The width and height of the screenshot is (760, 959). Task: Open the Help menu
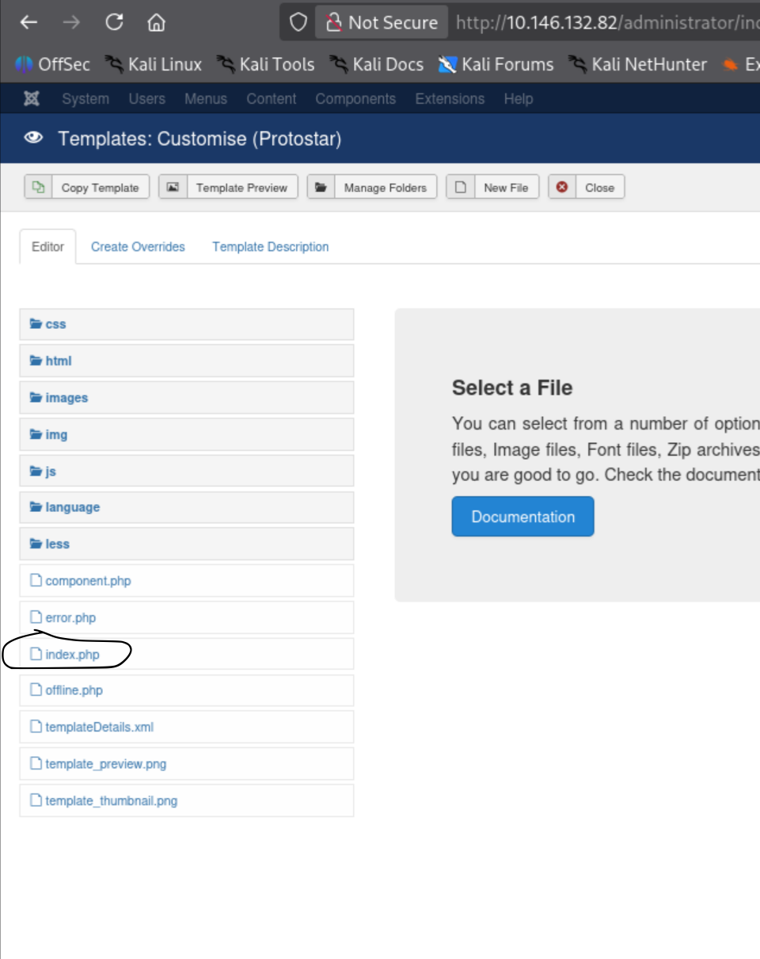pyautogui.click(x=519, y=99)
